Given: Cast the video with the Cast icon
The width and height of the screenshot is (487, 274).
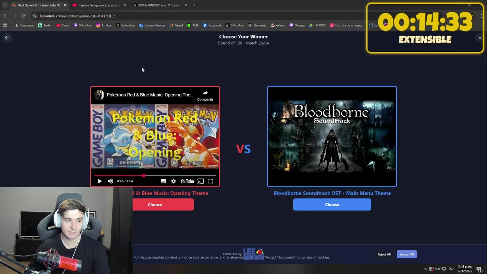Looking at the screenshot, I should pyautogui.click(x=201, y=181).
